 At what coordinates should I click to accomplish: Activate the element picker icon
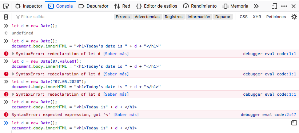click(6, 6)
